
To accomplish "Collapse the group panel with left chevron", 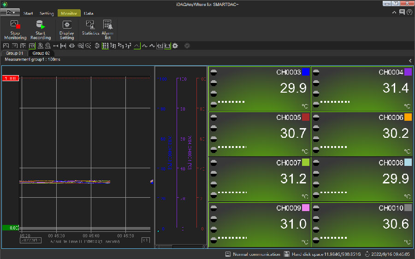I will (x=410, y=60).
